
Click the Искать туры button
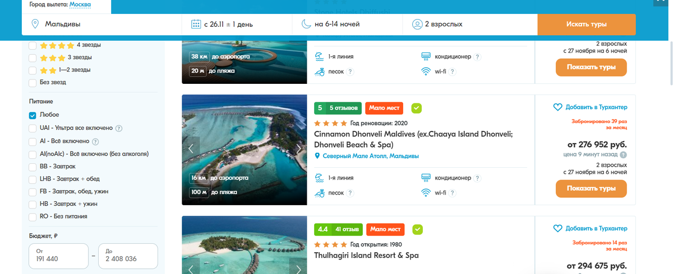pyautogui.click(x=586, y=25)
